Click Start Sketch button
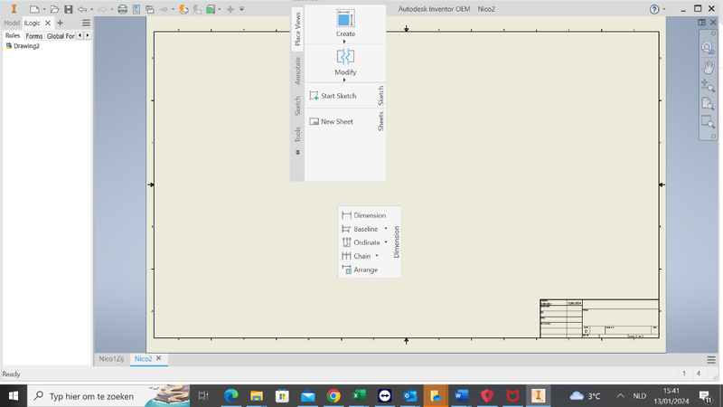This screenshot has width=723, height=407. tap(333, 96)
